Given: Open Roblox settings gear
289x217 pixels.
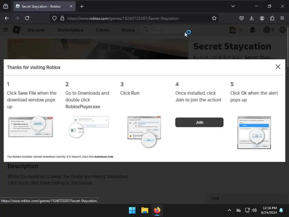Looking at the screenshot, I should pyautogui.click(x=282, y=30).
